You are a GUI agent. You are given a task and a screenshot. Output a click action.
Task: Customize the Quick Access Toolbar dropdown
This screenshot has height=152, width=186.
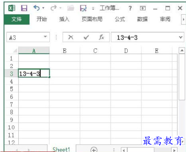[93, 9]
